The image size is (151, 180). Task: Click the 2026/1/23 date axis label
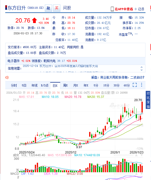[x=136, y=152]
